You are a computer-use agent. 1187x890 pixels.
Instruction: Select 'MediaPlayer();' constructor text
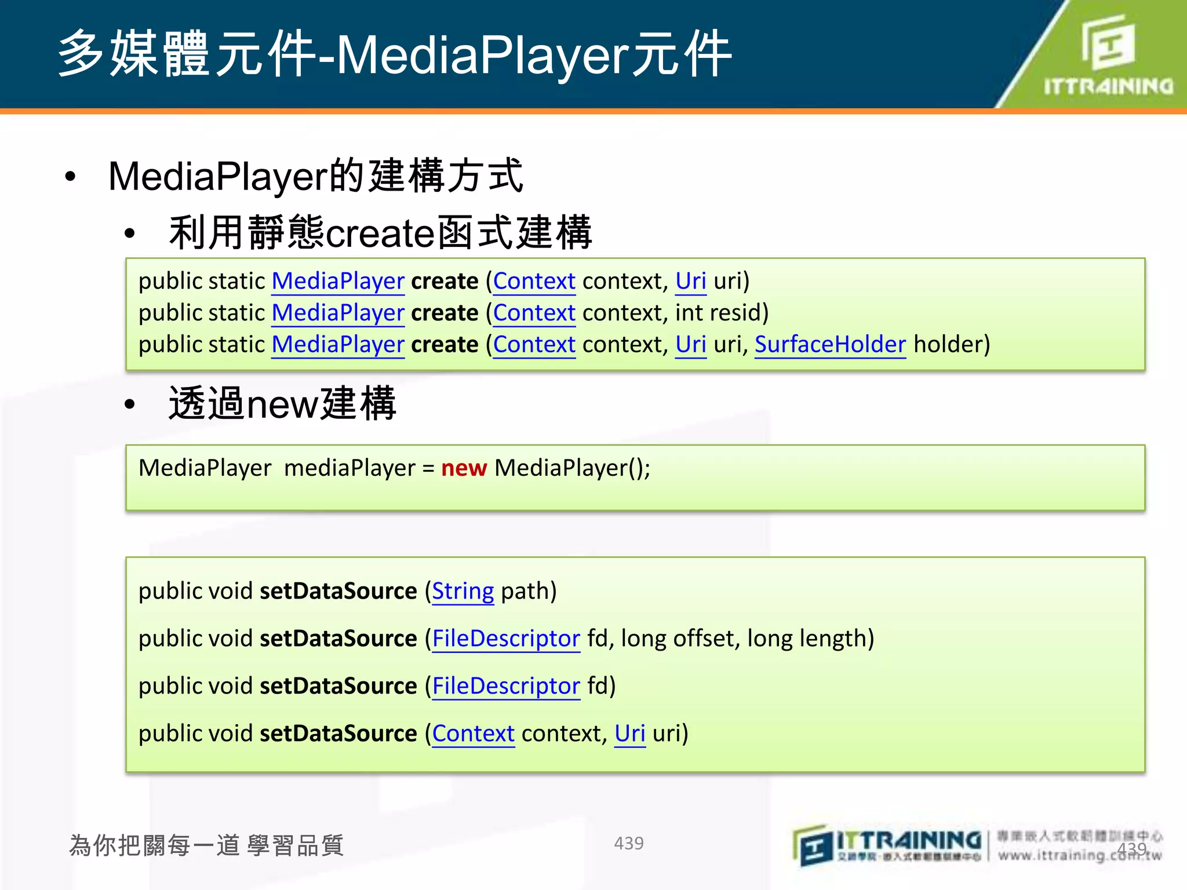(573, 468)
